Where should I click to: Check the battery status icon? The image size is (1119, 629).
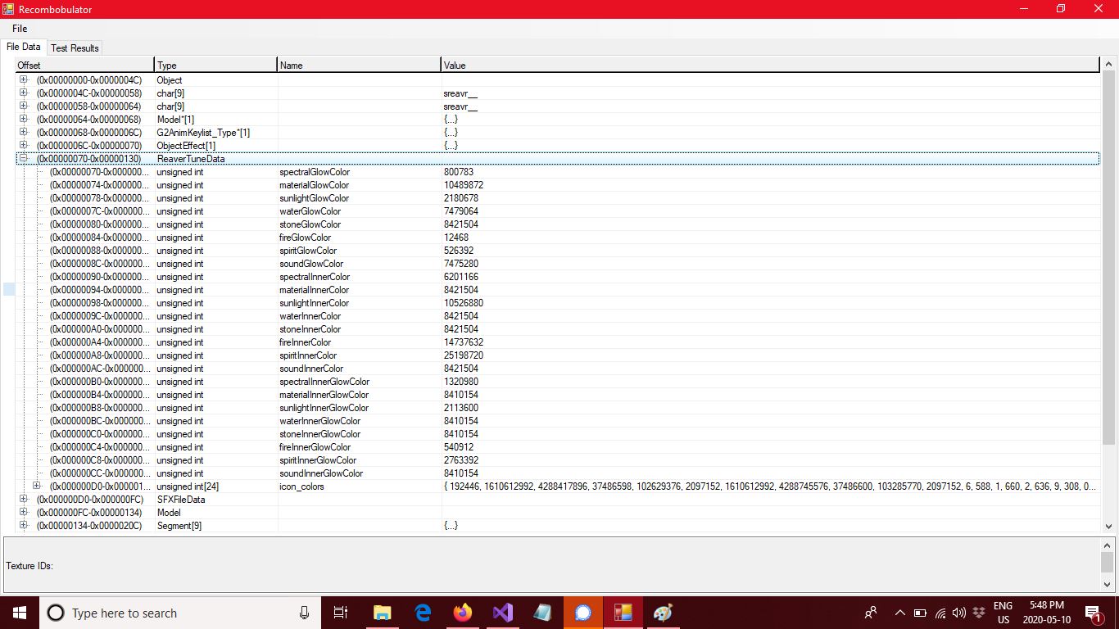point(920,613)
